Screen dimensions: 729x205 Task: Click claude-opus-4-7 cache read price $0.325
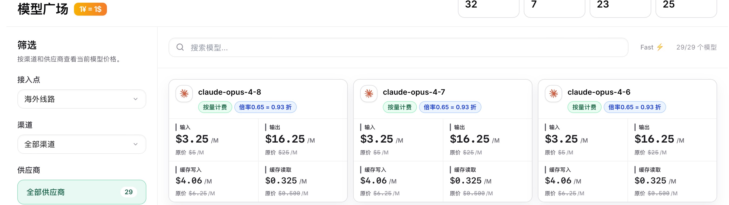[466, 181]
